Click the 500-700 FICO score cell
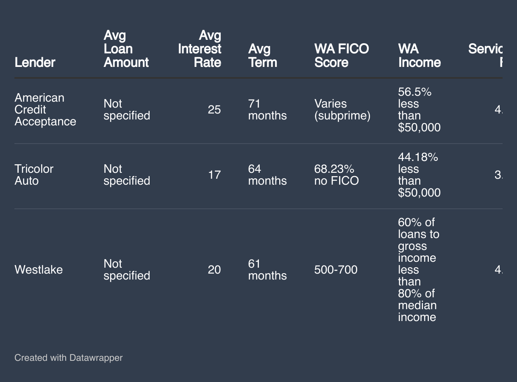The width and height of the screenshot is (517, 382). [x=336, y=270]
